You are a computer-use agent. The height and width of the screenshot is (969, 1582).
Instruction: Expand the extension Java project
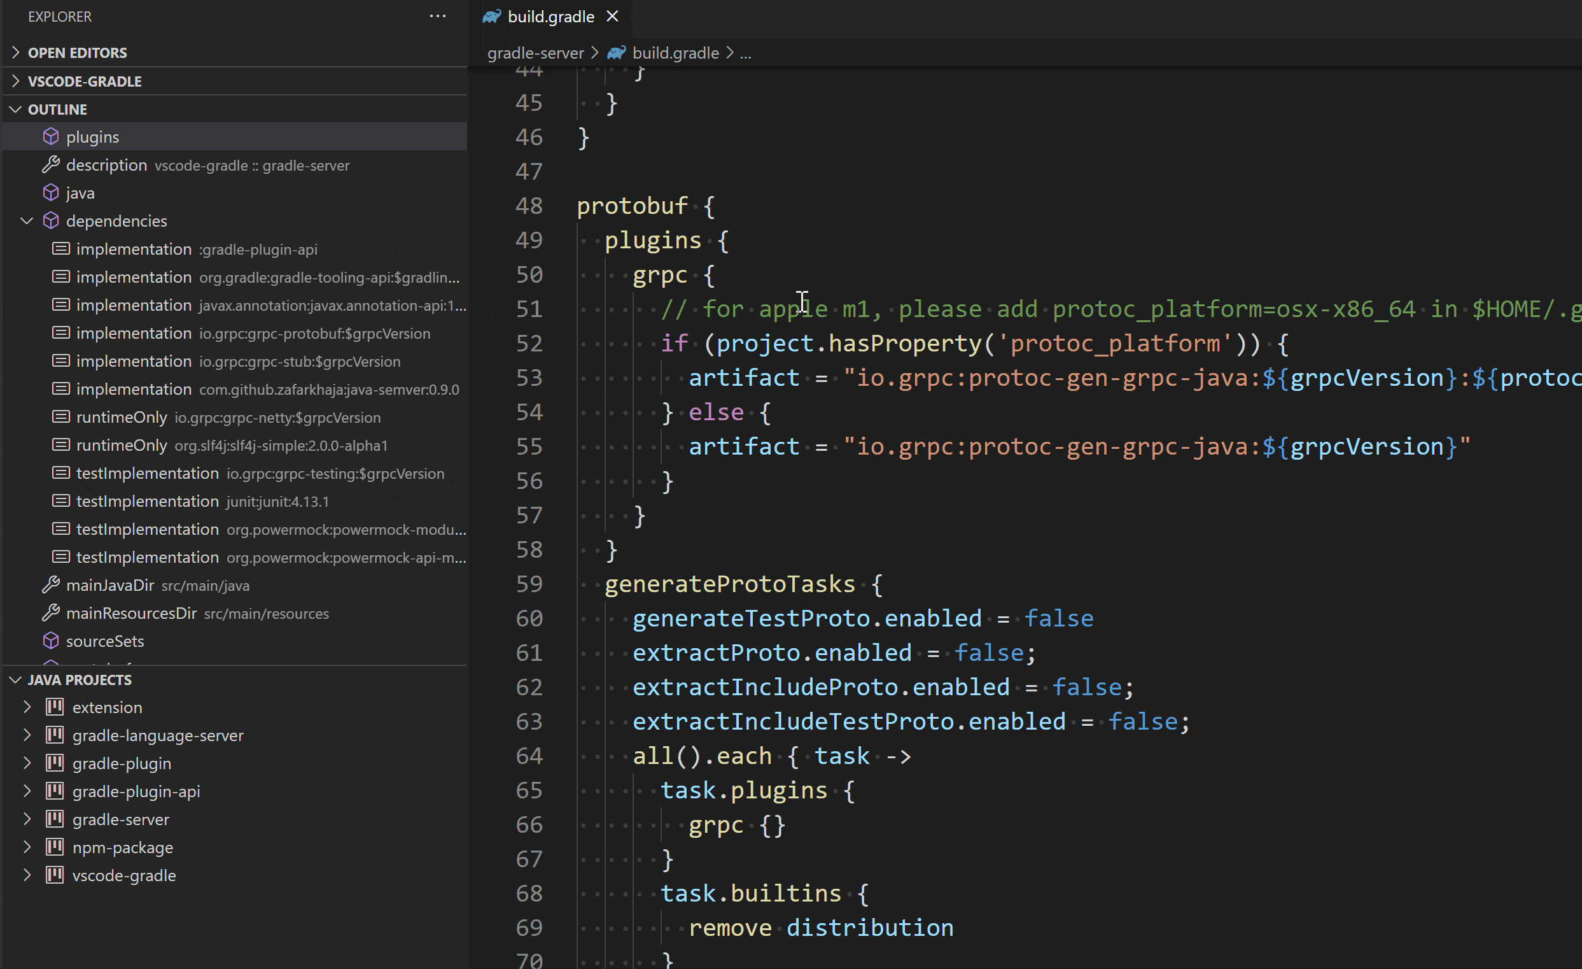coord(27,707)
